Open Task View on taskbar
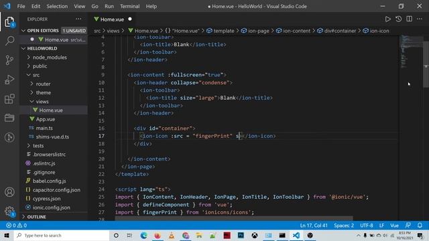429x241 pixels. [129, 235]
